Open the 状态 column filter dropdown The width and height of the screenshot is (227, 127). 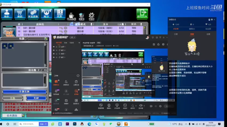click(x=141, y=24)
